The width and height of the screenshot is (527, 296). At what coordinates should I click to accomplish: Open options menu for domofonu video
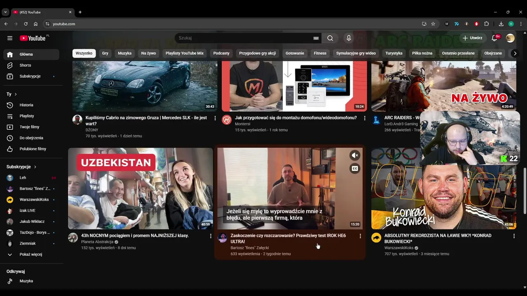pyautogui.click(x=364, y=118)
